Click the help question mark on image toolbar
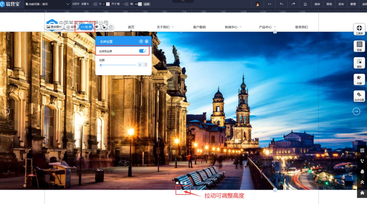 pos(111,27)
